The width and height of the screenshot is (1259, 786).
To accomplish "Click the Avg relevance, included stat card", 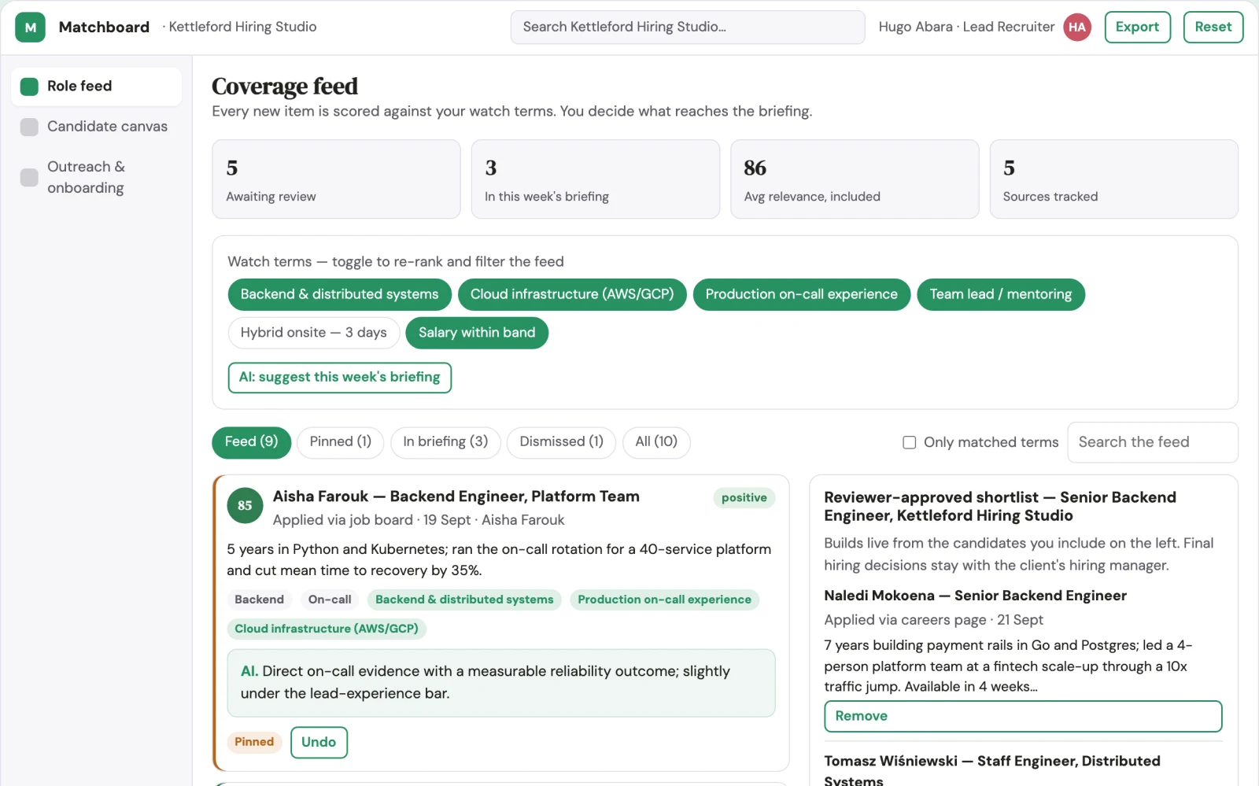I will pos(855,179).
